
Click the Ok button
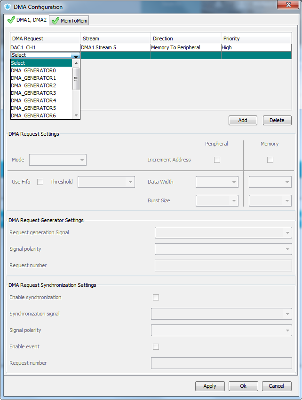(x=243, y=386)
